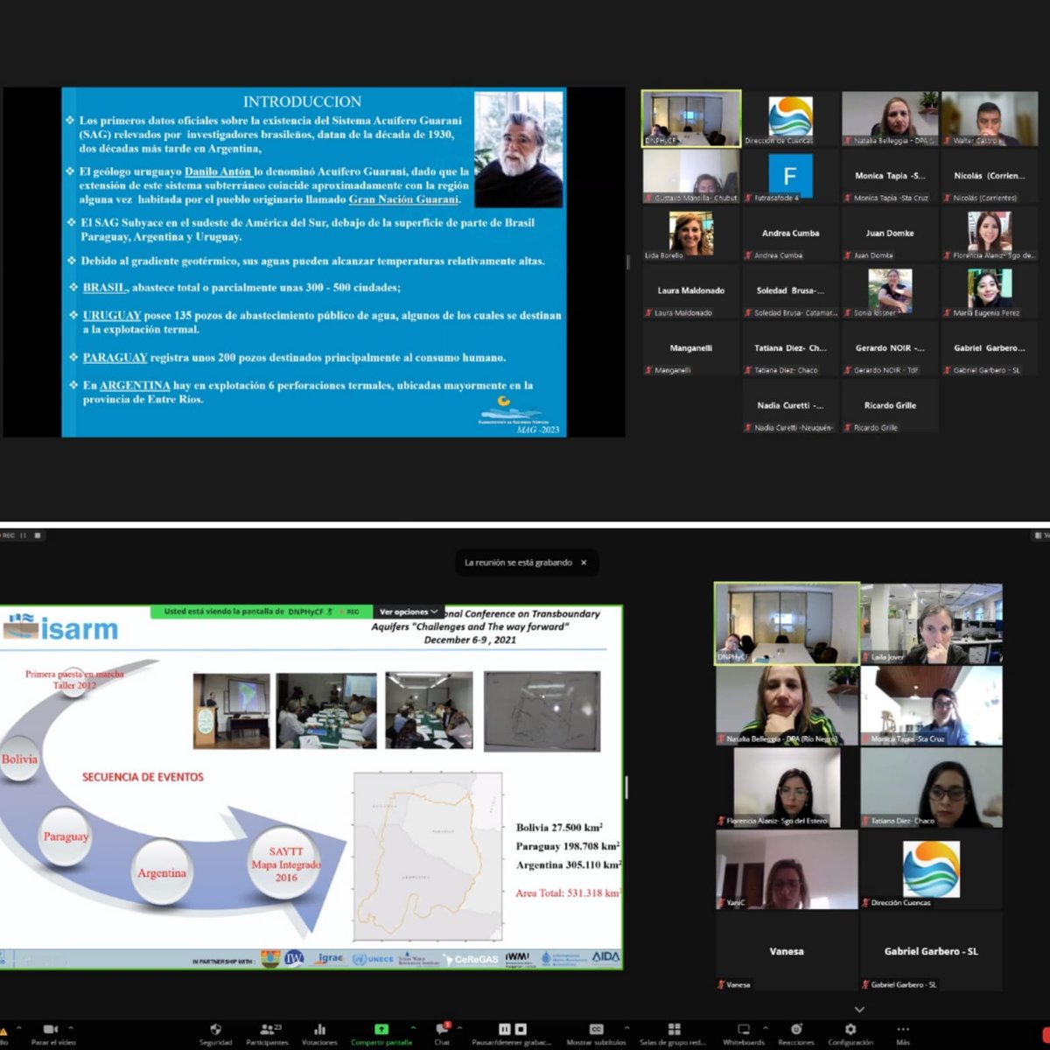Open Configuración gear settings
The width and height of the screenshot is (1050, 1050).
coord(850,1033)
